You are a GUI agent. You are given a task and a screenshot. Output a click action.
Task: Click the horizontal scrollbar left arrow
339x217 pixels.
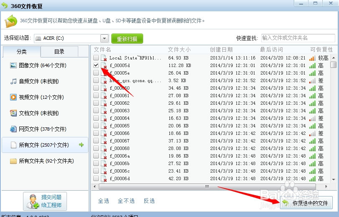pos(95,186)
